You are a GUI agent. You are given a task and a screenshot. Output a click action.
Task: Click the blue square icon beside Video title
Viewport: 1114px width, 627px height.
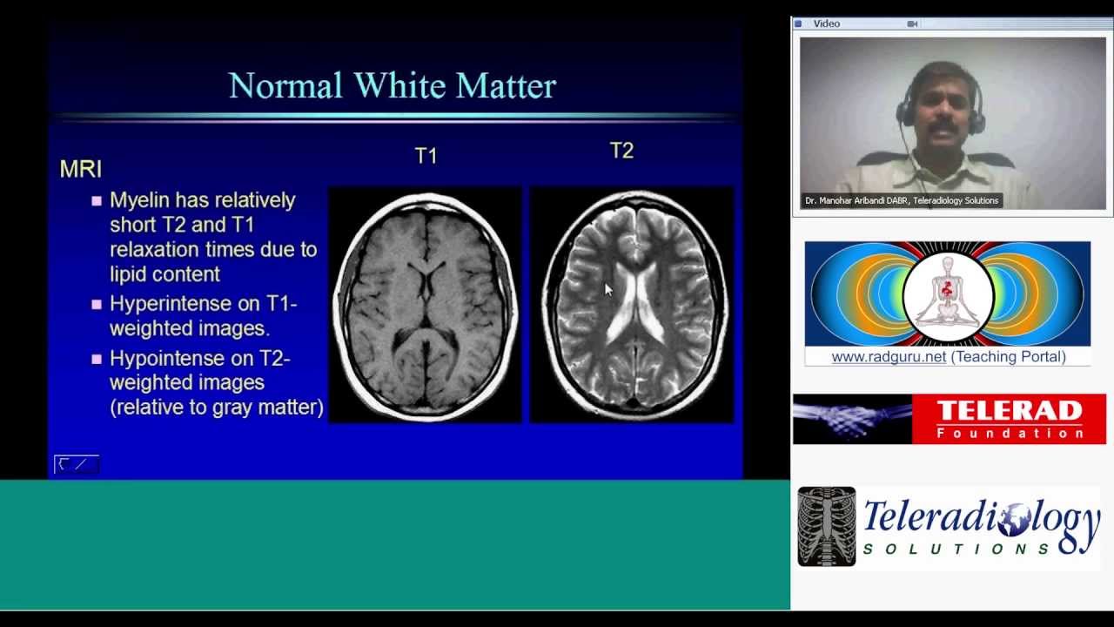(798, 24)
